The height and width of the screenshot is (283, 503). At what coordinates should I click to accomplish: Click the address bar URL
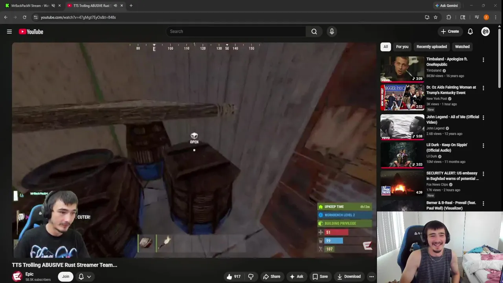(x=78, y=17)
